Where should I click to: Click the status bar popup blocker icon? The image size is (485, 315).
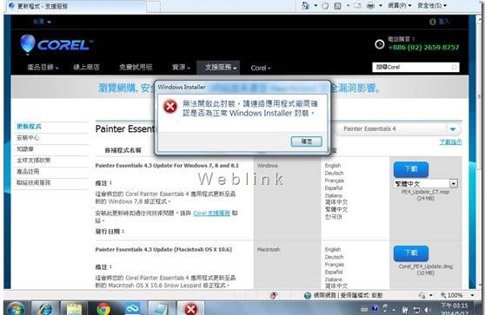tap(274, 296)
